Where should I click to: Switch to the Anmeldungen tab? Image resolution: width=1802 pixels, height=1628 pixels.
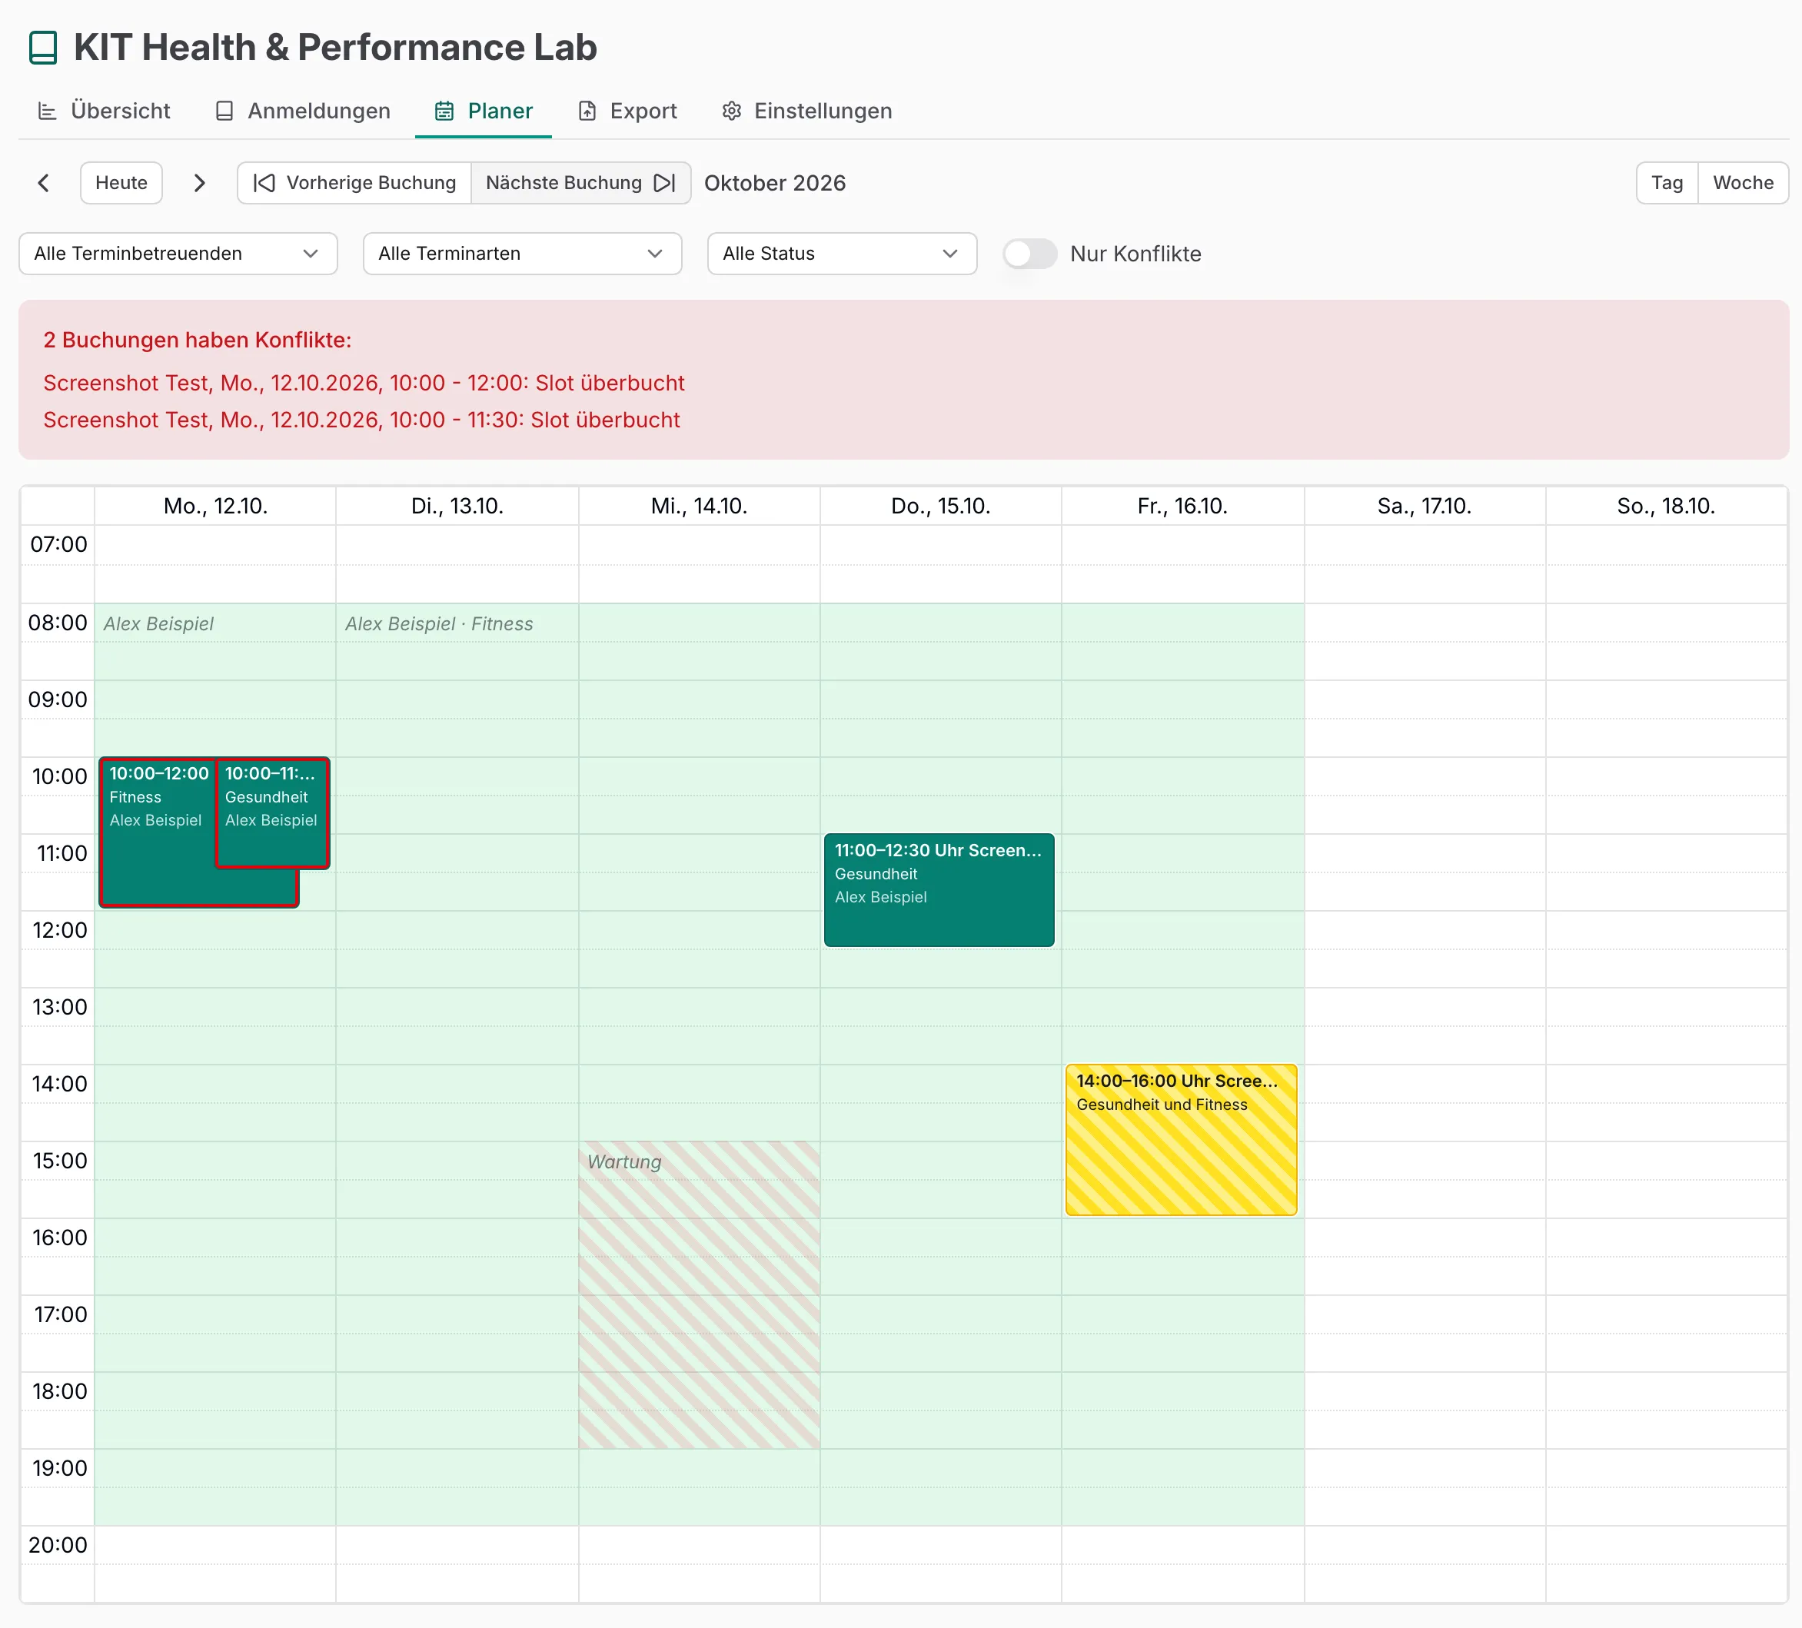[303, 111]
